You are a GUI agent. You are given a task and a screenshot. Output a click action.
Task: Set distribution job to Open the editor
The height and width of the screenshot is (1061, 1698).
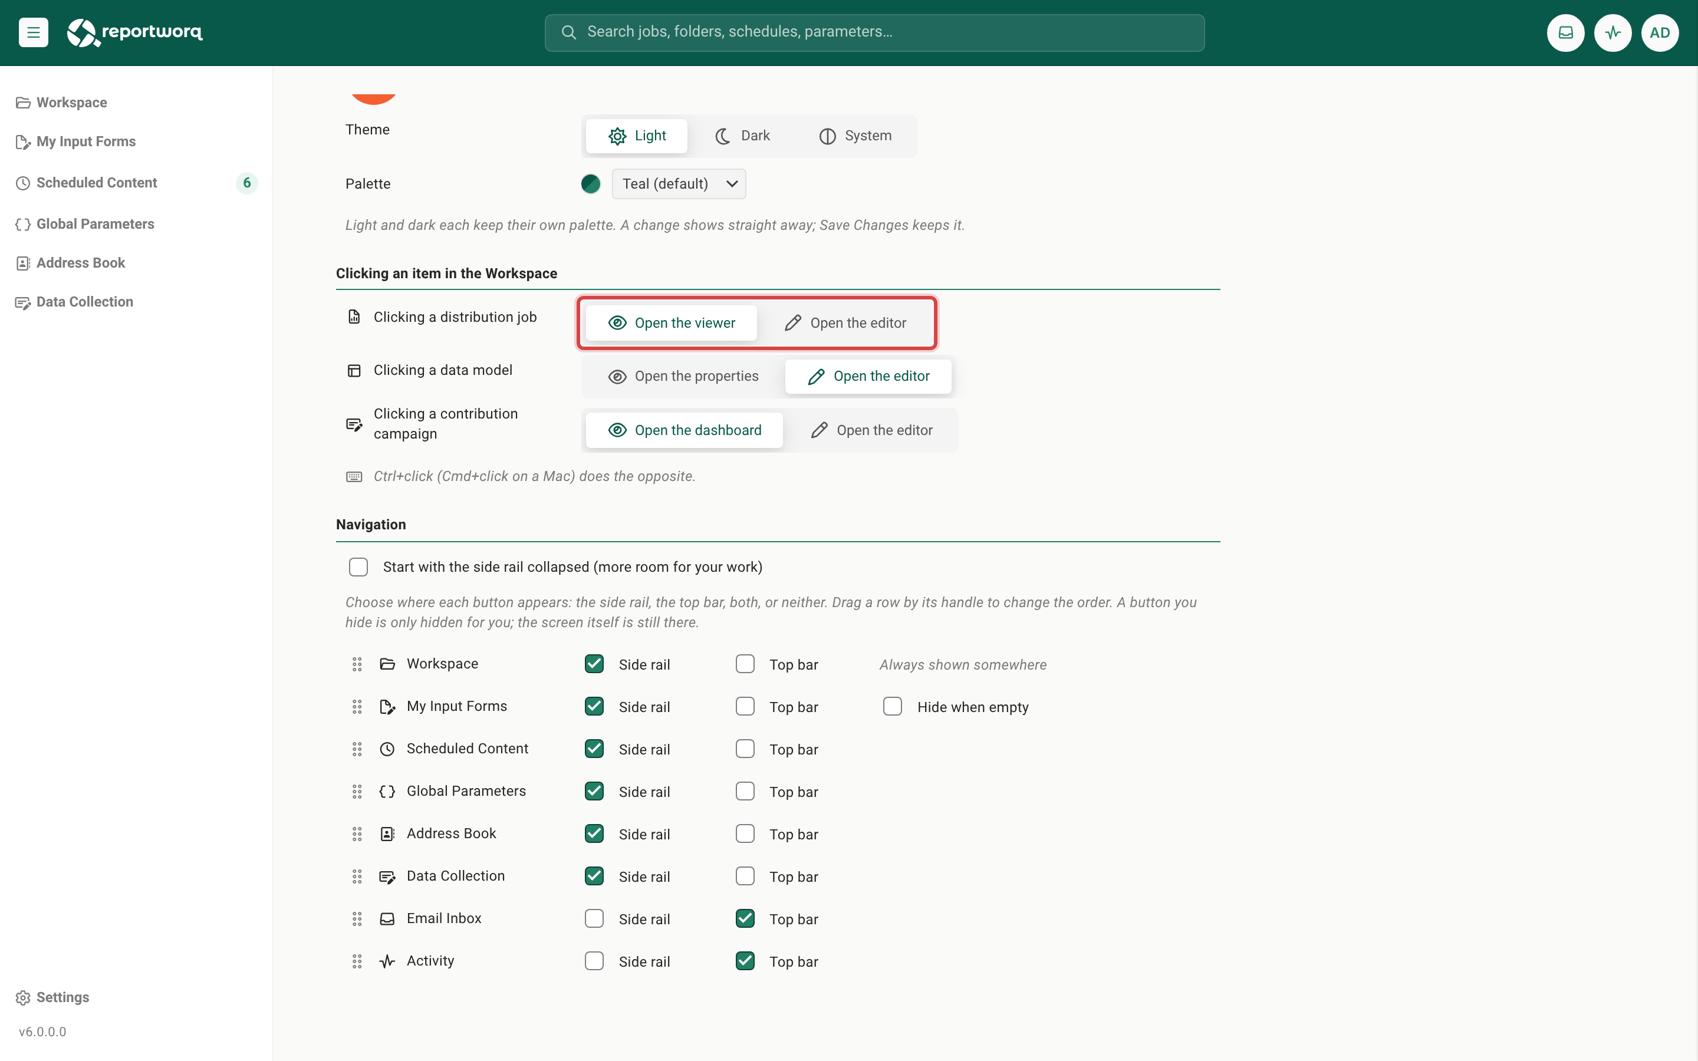(x=845, y=323)
